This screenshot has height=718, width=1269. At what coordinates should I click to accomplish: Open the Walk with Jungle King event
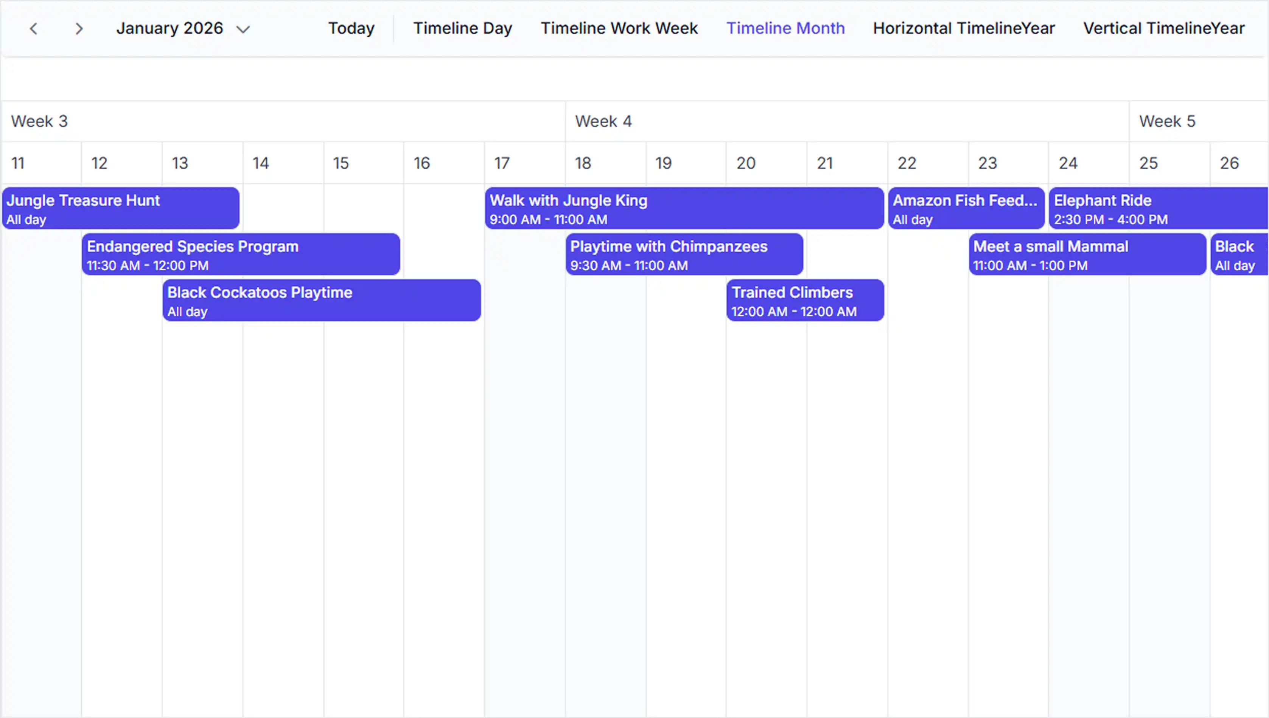pos(684,208)
